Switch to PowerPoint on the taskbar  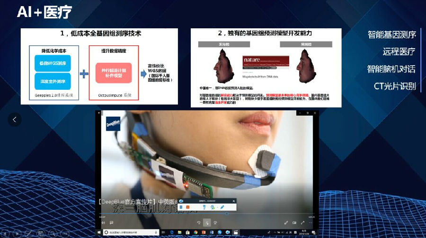pos(204,232)
